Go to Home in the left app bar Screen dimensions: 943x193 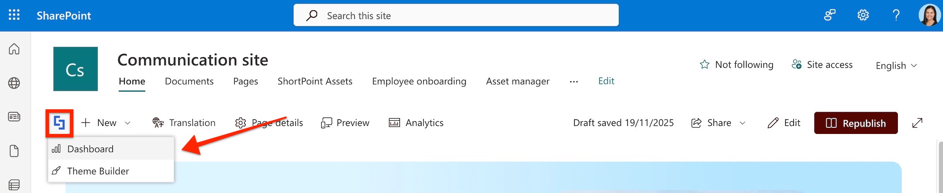[x=14, y=49]
